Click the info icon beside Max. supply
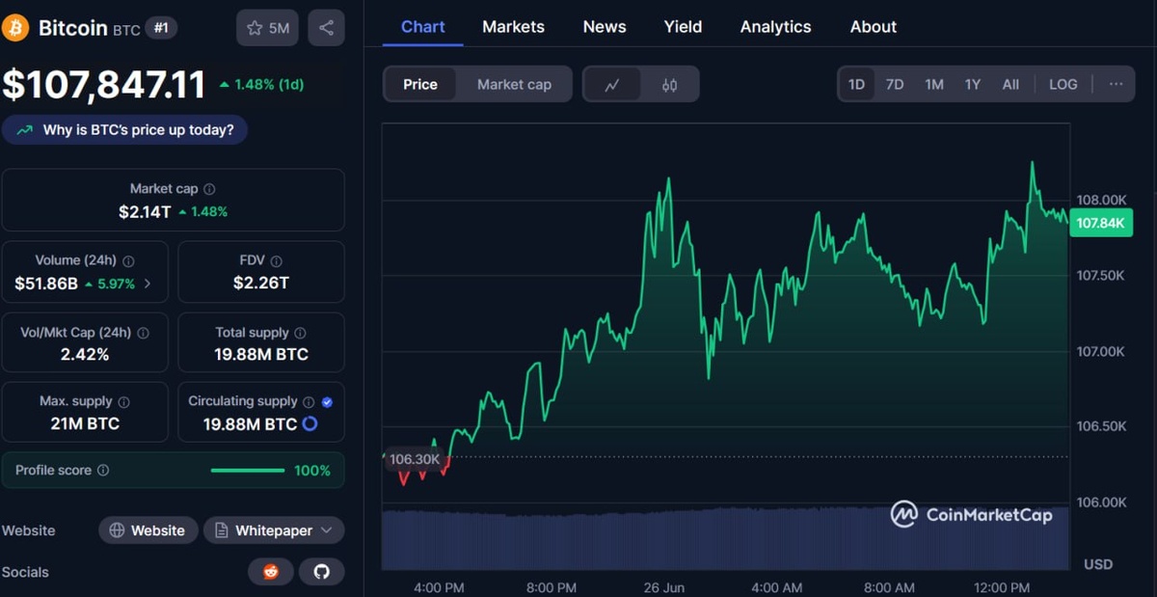Image resolution: width=1157 pixels, height=597 pixels. [x=123, y=401]
